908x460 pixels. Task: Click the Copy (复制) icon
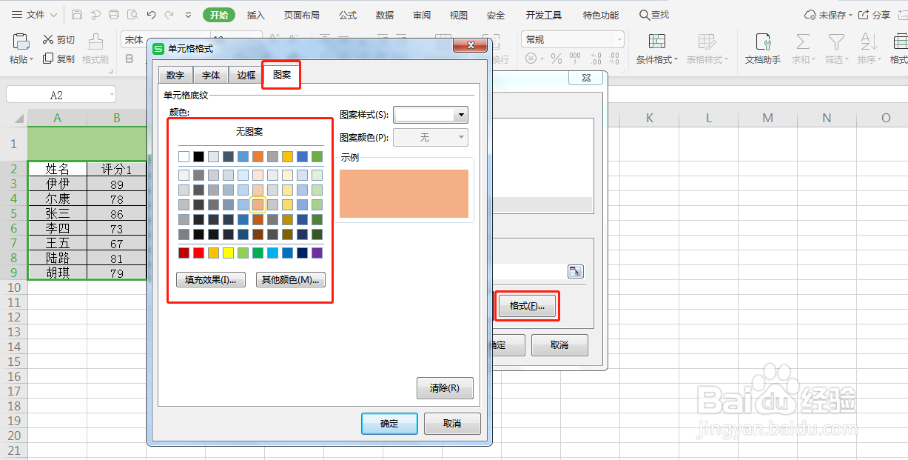click(x=50, y=59)
